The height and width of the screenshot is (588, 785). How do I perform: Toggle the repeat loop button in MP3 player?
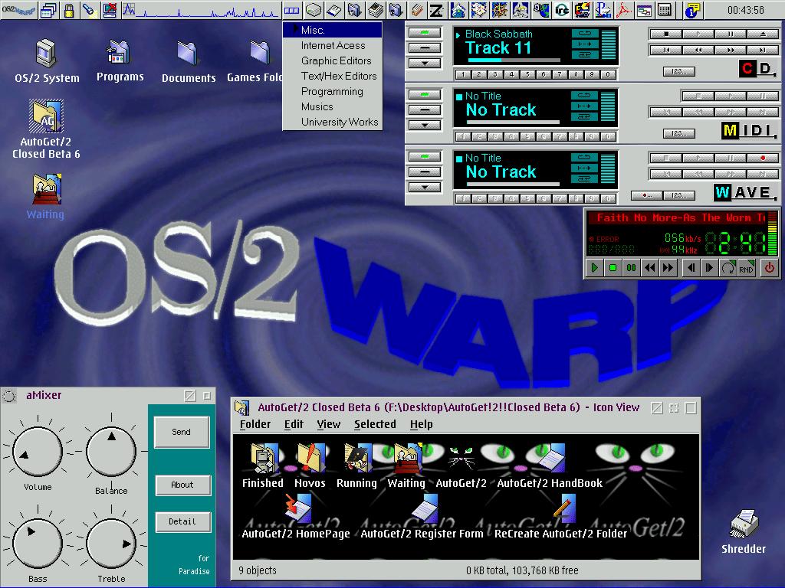[728, 268]
